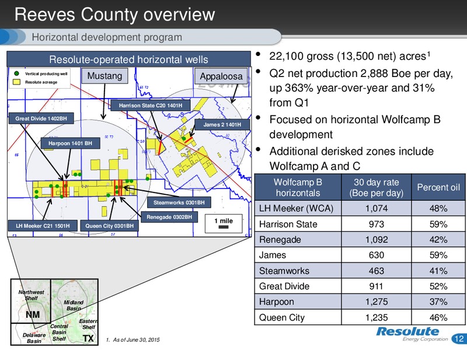Click Northwest Shelf inset map label
This screenshot has width=467, height=350.
[x=31, y=295]
